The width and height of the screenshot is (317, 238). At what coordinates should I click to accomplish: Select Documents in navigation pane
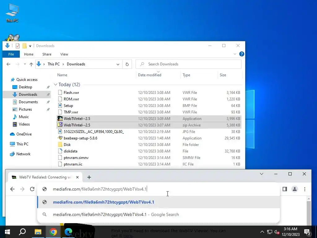(x=28, y=102)
